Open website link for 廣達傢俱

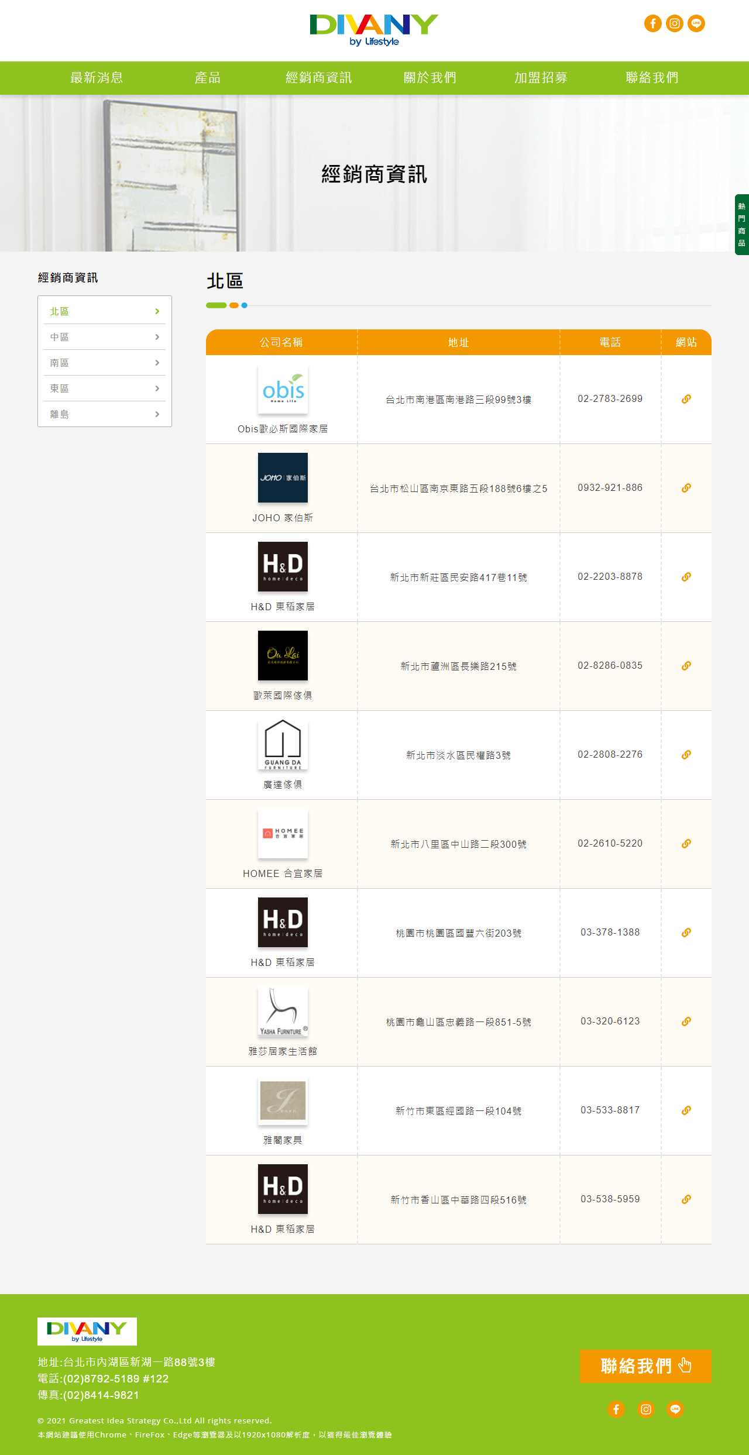click(686, 755)
